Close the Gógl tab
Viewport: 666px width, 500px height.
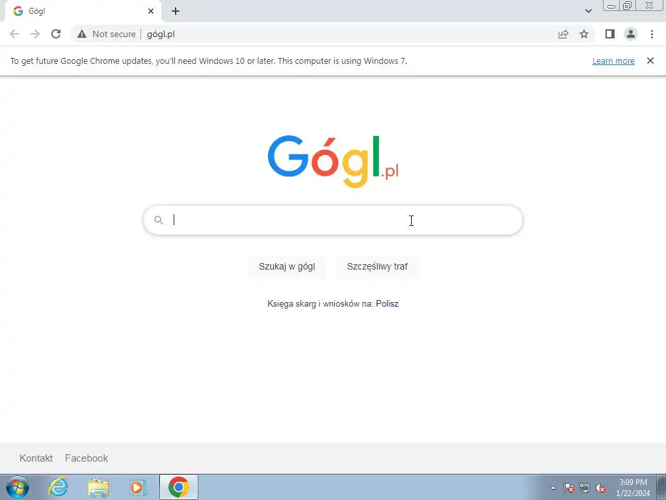(151, 11)
